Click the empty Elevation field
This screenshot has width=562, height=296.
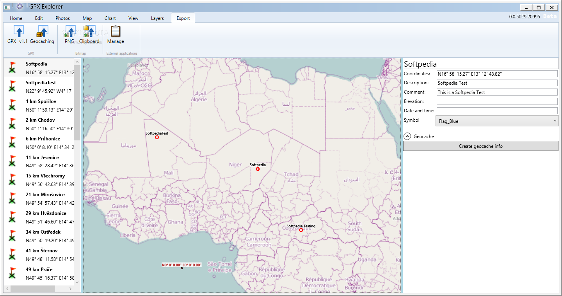497,101
